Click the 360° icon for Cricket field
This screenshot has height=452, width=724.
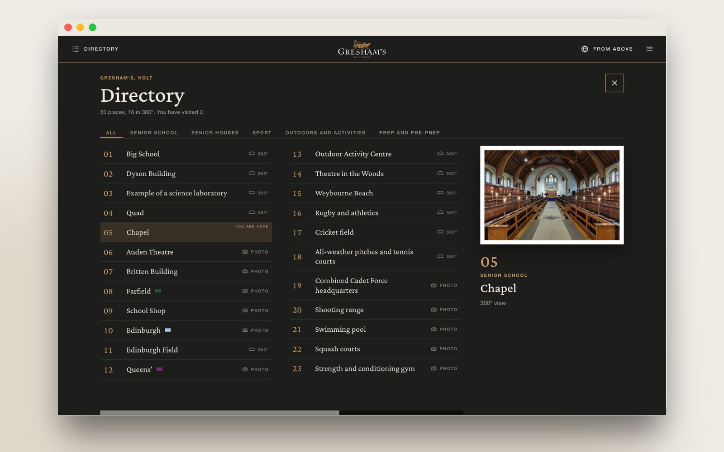coord(440,232)
